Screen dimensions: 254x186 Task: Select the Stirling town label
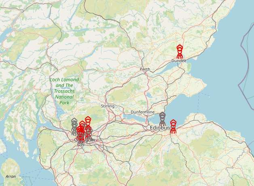click(108, 106)
